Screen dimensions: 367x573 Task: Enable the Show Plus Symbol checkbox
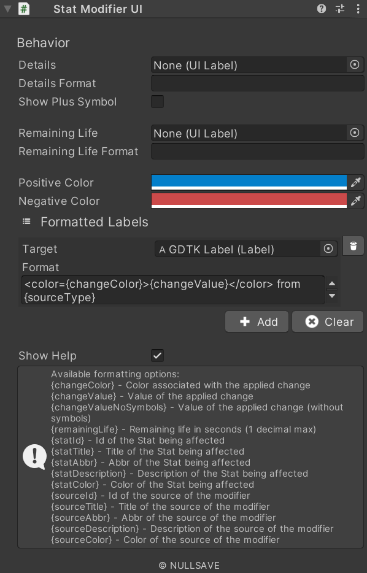click(157, 102)
